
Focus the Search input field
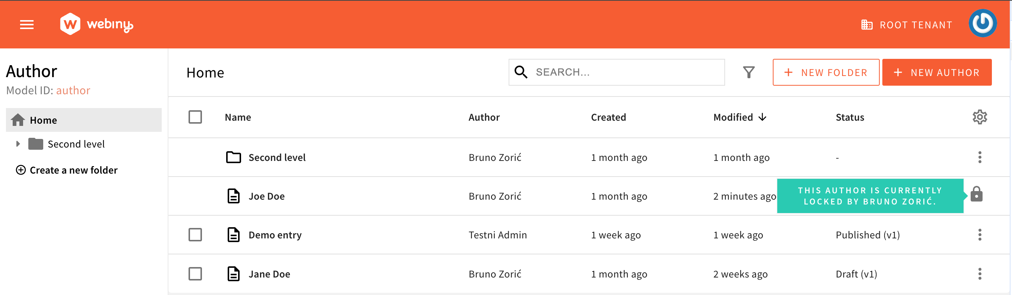624,72
